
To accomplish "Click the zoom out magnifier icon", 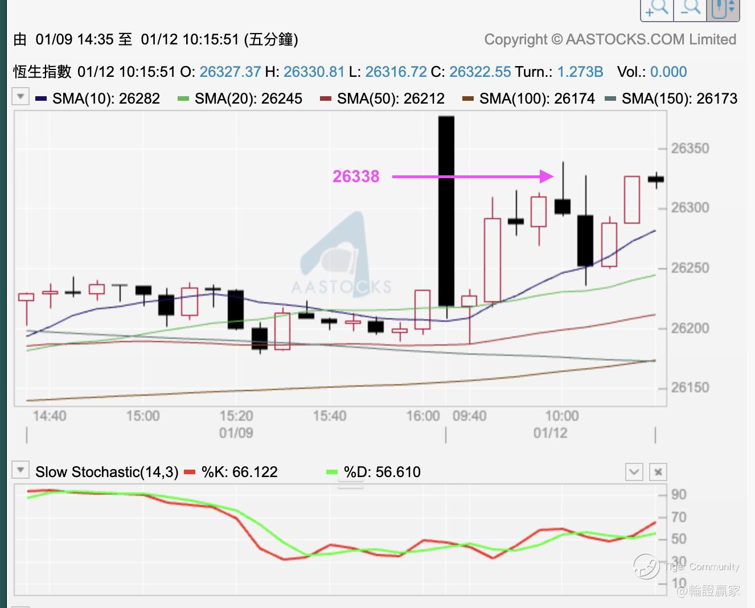I will [x=690, y=9].
